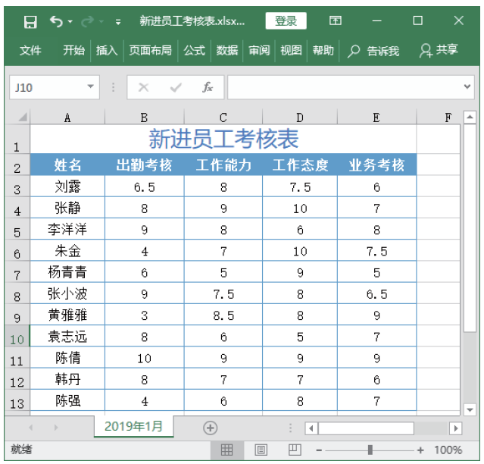Switch to Page Break Preview icon
This screenshot has height=464, width=484.
click(x=295, y=450)
